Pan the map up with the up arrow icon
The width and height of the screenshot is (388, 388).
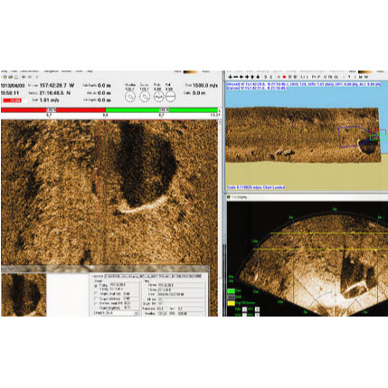[252, 77]
